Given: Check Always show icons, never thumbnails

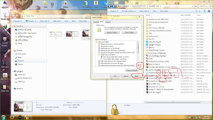Looking at the screenshot, I should tap(99, 44).
